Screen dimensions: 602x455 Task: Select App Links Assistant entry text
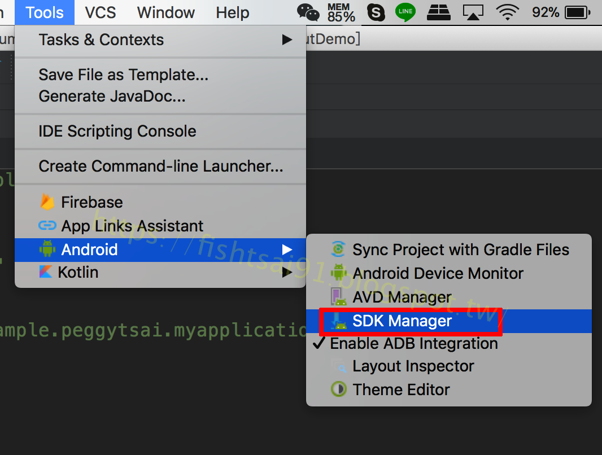click(133, 226)
